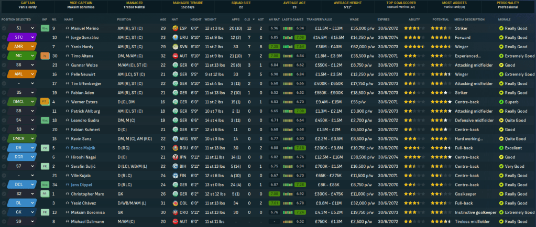Select the row checkbox for Michael Dallmann
The width and height of the screenshot is (536, 227).
coord(4,221)
